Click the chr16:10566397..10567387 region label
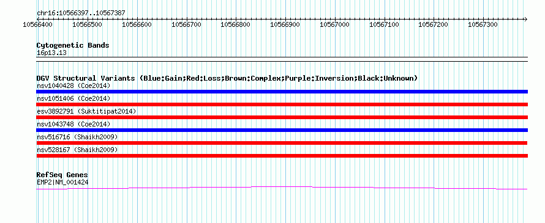Screen dimensions: 545x223 tap(81, 13)
